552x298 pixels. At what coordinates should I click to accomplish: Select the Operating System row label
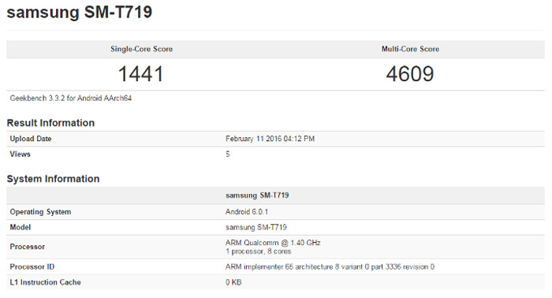[40, 212]
